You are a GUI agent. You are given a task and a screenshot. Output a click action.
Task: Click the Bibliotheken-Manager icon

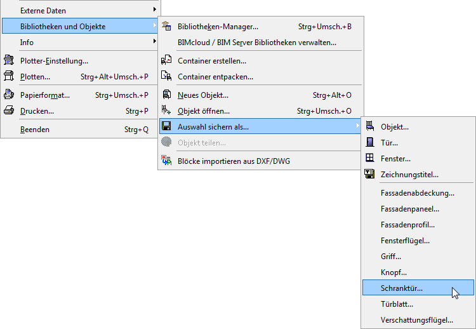point(166,26)
